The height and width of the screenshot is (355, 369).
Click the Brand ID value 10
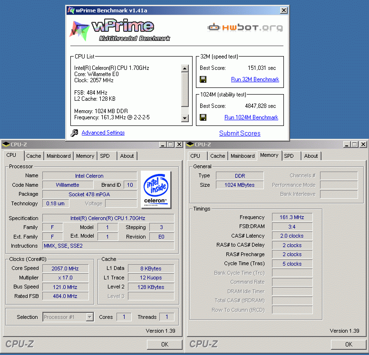(x=130, y=185)
